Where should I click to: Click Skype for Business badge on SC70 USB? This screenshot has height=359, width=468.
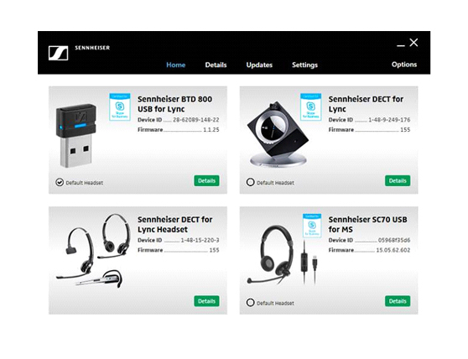(x=312, y=226)
